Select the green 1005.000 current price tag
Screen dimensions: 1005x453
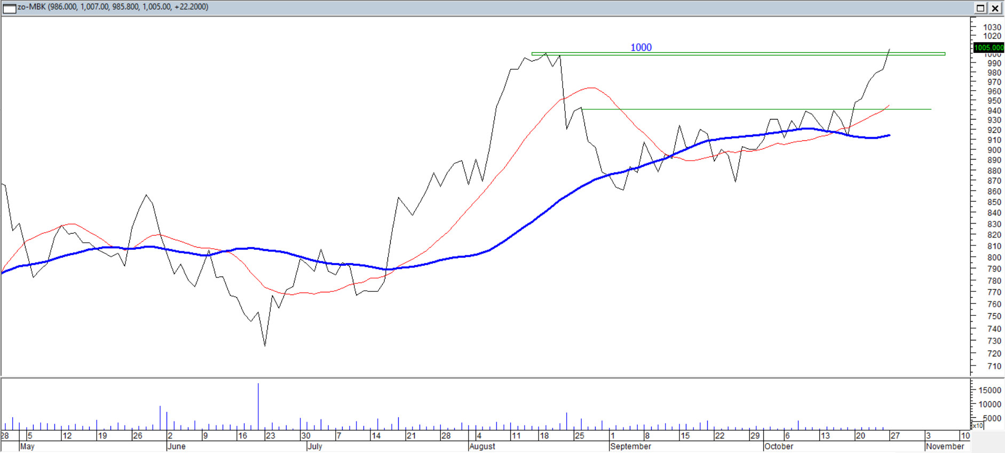(x=988, y=47)
